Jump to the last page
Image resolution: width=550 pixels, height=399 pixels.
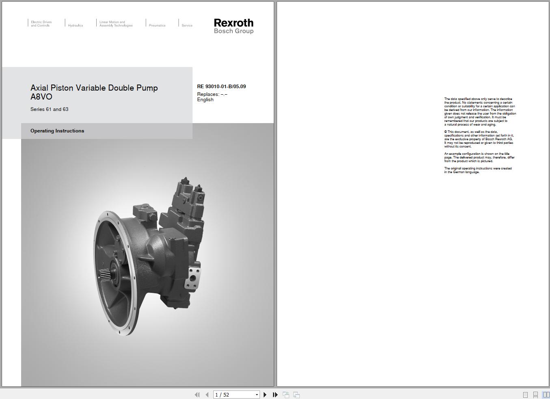tap(275, 395)
